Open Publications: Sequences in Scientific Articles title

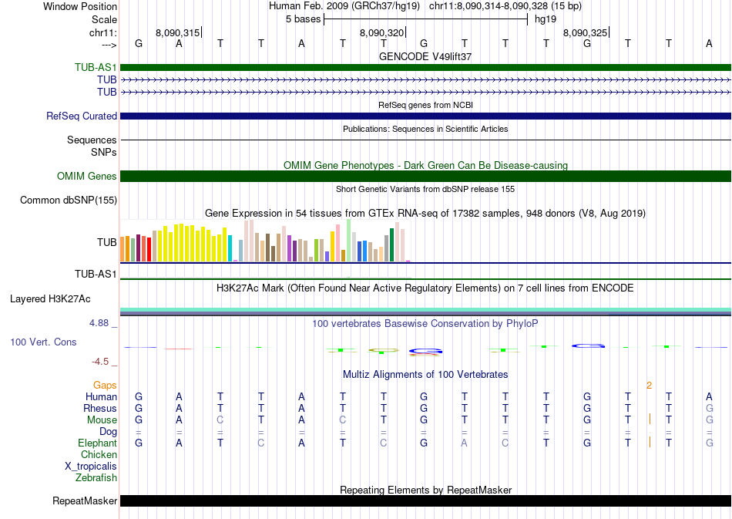(x=425, y=129)
